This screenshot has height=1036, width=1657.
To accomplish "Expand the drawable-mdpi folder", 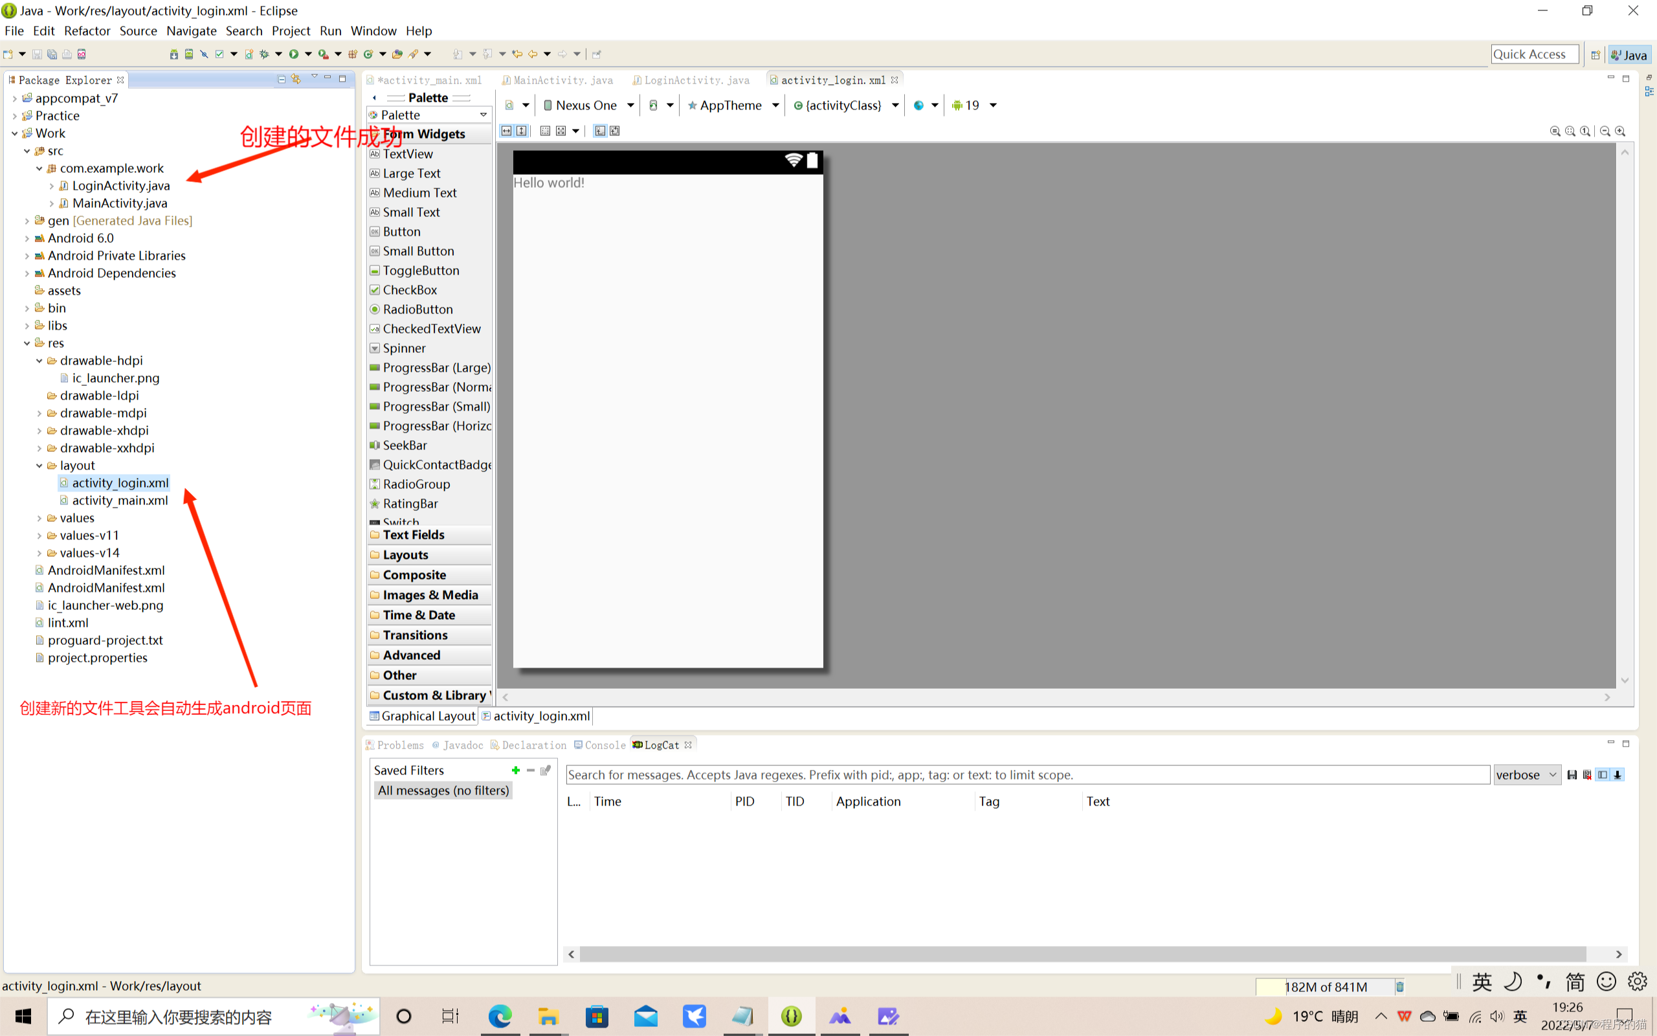I will click(39, 413).
